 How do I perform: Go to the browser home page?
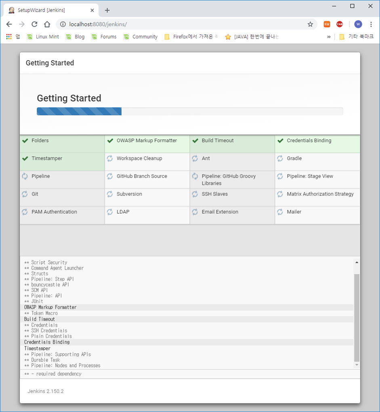coord(47,24)
